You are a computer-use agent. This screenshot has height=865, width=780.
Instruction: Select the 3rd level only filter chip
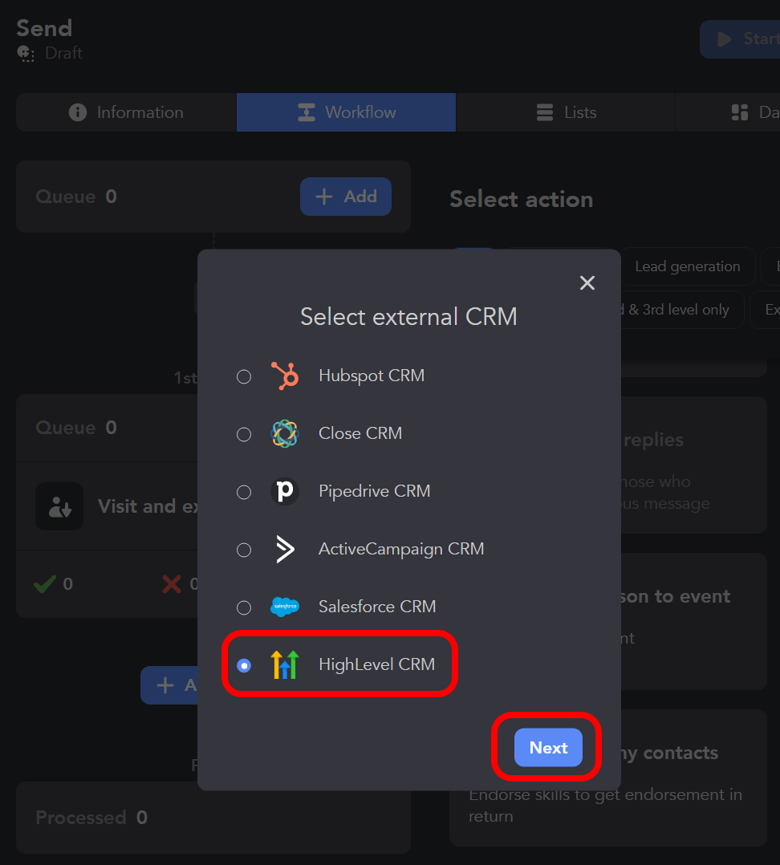(683, 310)
